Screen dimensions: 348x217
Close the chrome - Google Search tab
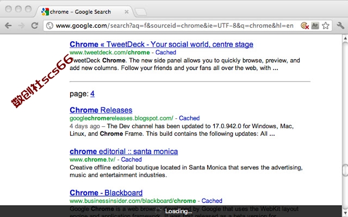pyautogui.click(x=127, y=12)
